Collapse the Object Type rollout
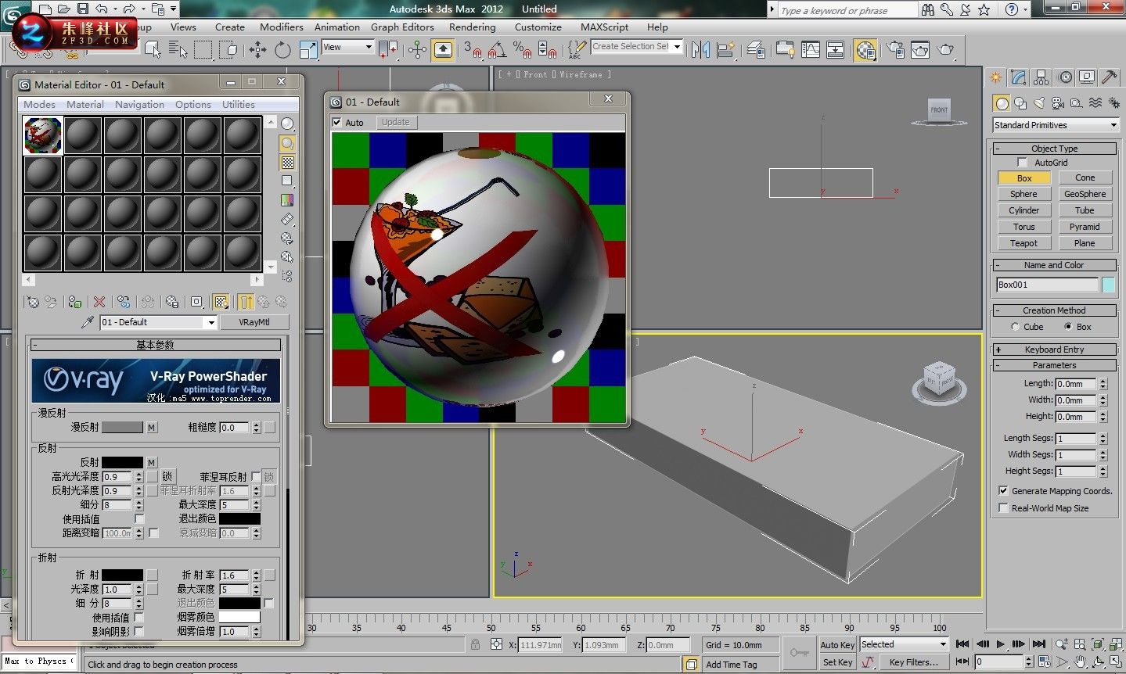Viewport: 1126px width, 674px height. [1054, 149]
